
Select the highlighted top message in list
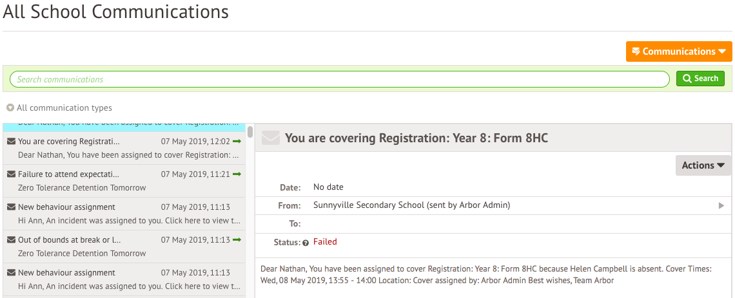click(124, 127)
